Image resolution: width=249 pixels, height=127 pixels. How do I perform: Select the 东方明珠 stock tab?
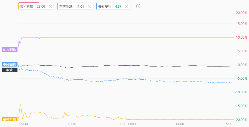(x=66, y=6)
